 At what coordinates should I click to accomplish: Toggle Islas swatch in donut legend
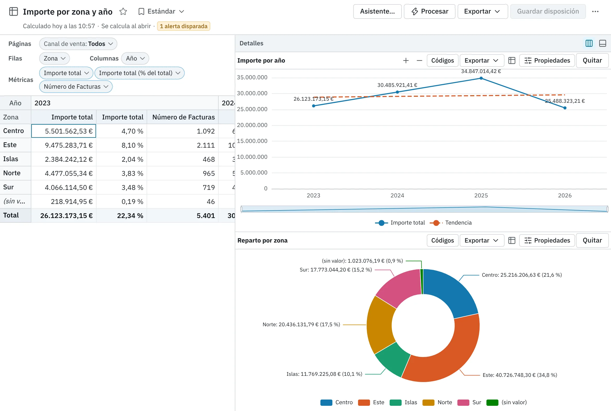point(396,402)
